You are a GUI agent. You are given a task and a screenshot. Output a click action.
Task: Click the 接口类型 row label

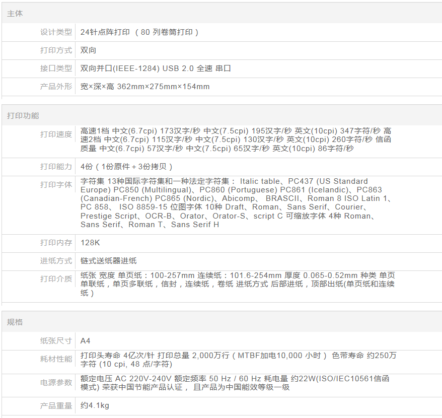(56, 68)
